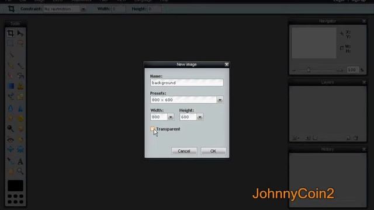
Task: Select the Lasso tool
Action: point(20,44)
